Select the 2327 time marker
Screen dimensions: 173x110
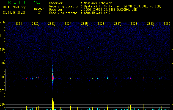point(117,23)
